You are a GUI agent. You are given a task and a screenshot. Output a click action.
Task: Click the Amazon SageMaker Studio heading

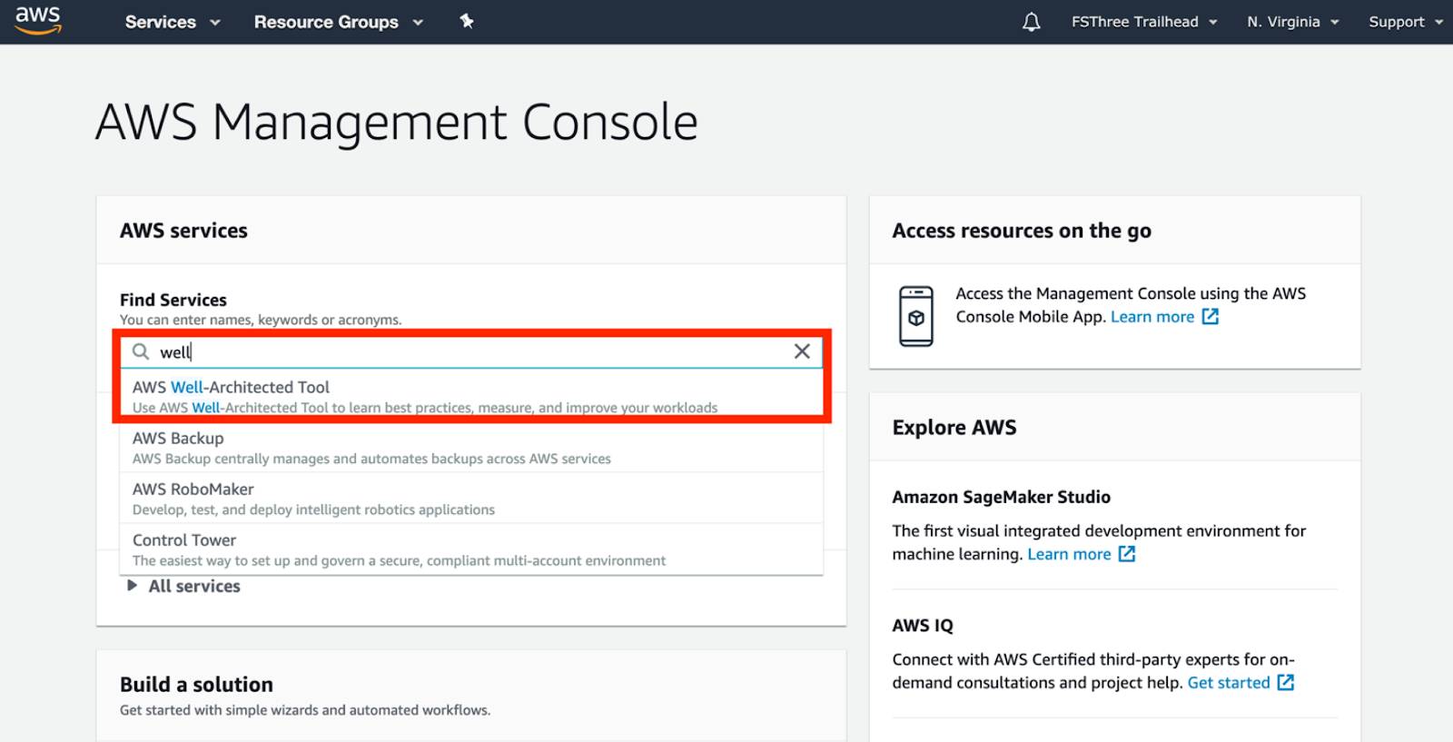tap(1001, 497)
